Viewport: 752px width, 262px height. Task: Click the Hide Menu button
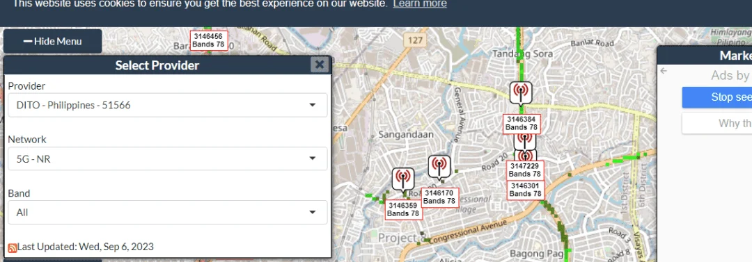[53, 41]
